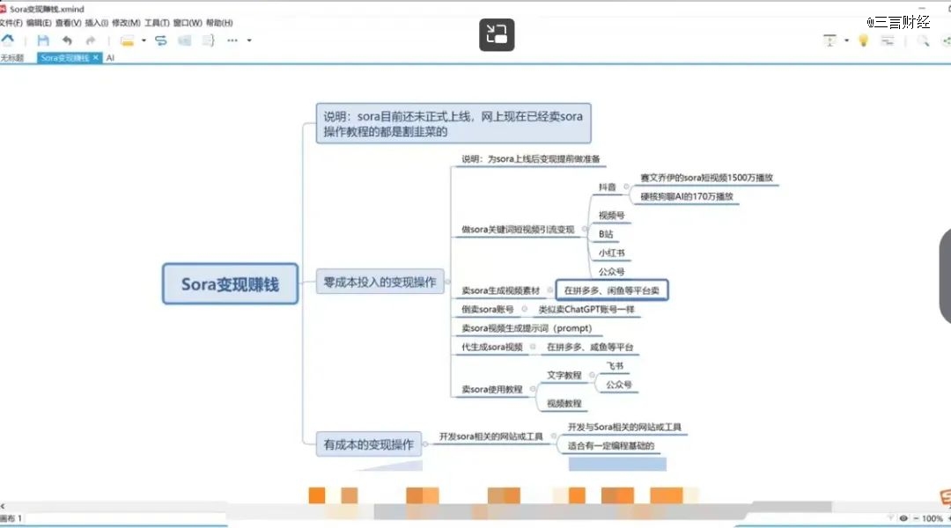Select the 说明：为sora上线后变现提前做准备 node

[531, 158]
